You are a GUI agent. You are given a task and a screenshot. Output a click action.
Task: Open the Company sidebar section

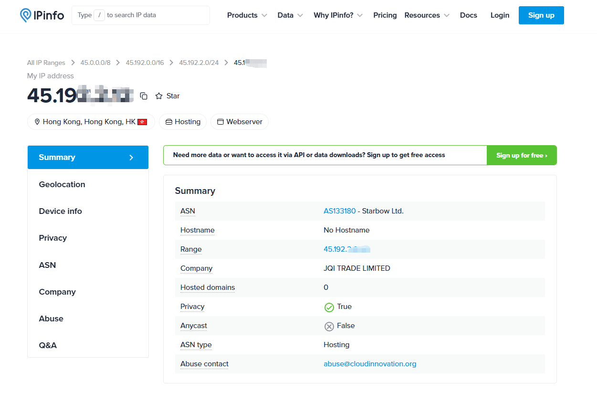point(88,292)
